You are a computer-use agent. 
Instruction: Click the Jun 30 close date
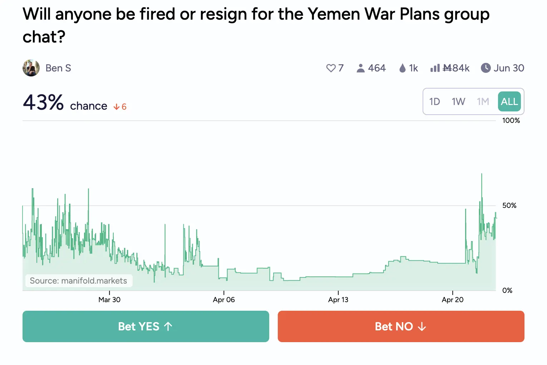point(508,68)
